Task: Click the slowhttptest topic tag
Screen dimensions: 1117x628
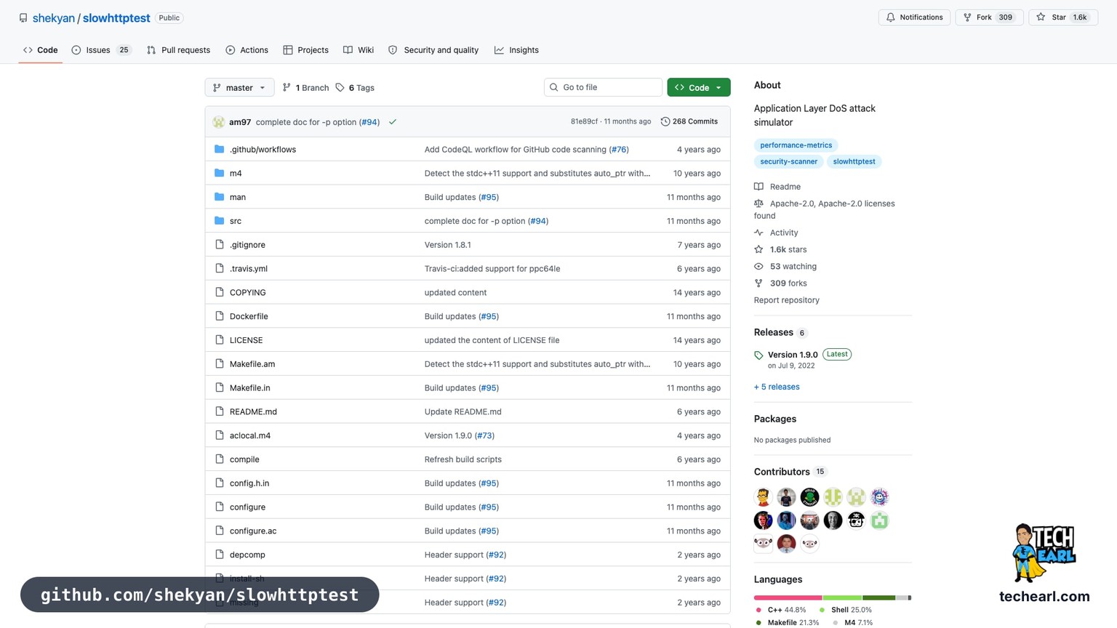Action: (854, 161)
